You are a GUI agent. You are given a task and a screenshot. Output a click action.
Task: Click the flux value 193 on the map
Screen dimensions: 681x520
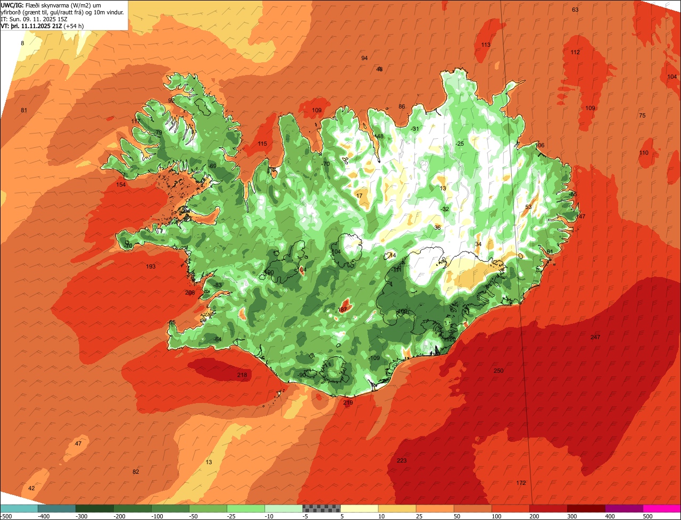pyautogui.click(x=151, y=266)
